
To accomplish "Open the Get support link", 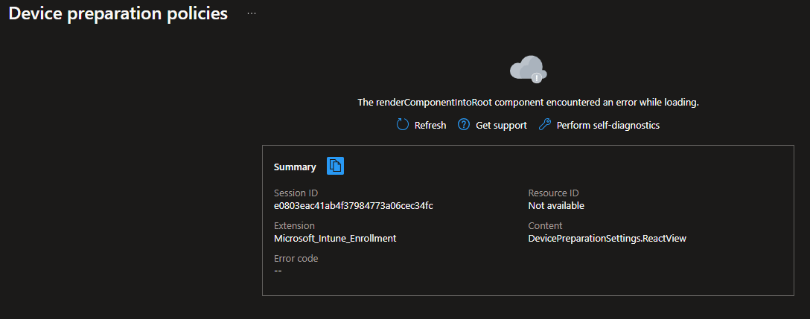I will [501, 126].
